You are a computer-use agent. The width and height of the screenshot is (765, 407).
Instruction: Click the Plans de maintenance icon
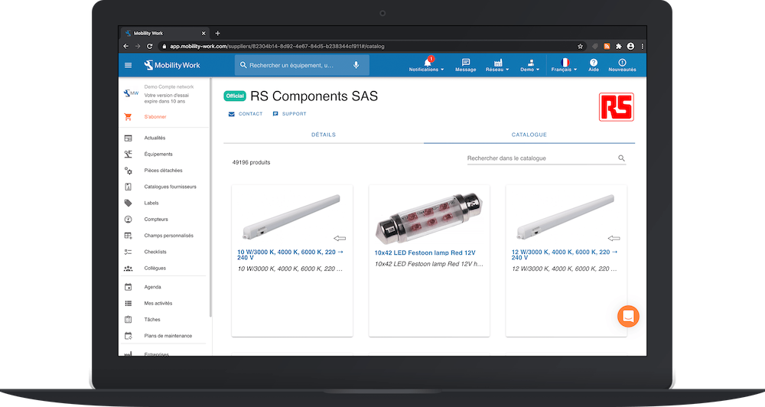pos(128,336)
